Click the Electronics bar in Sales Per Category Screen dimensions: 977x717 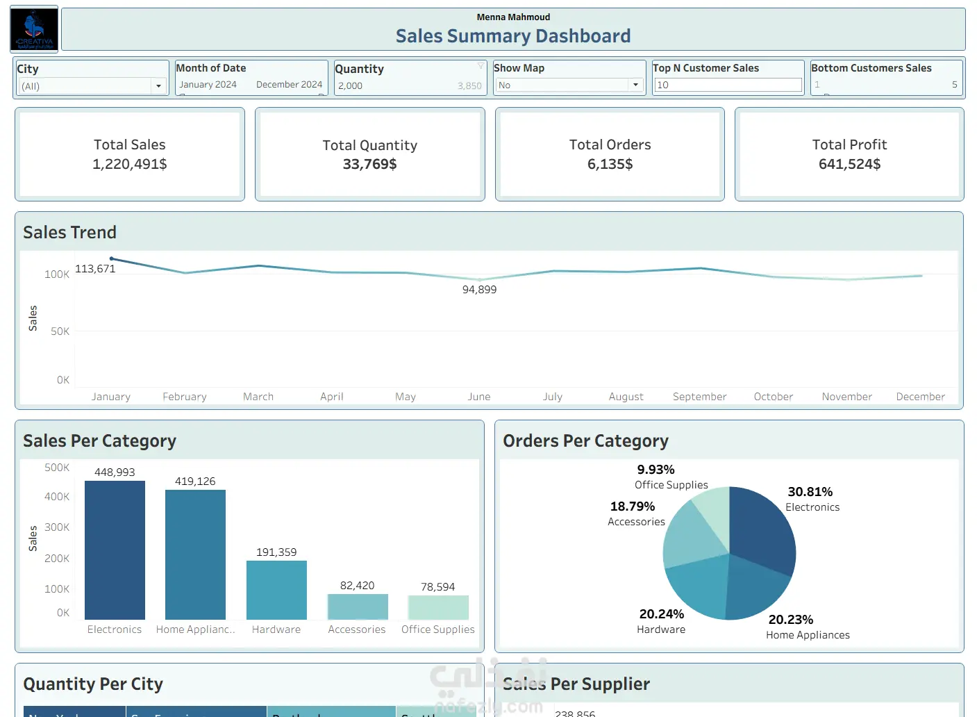tap(115, 550)
